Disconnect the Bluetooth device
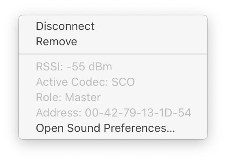 [113, 26]
